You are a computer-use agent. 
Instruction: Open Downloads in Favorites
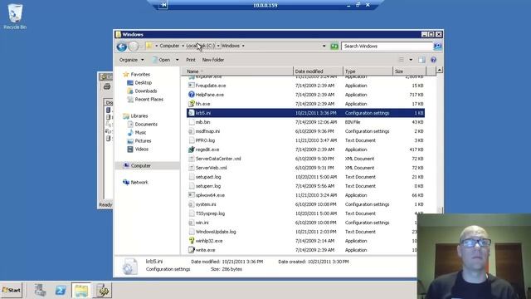(146, 91)
